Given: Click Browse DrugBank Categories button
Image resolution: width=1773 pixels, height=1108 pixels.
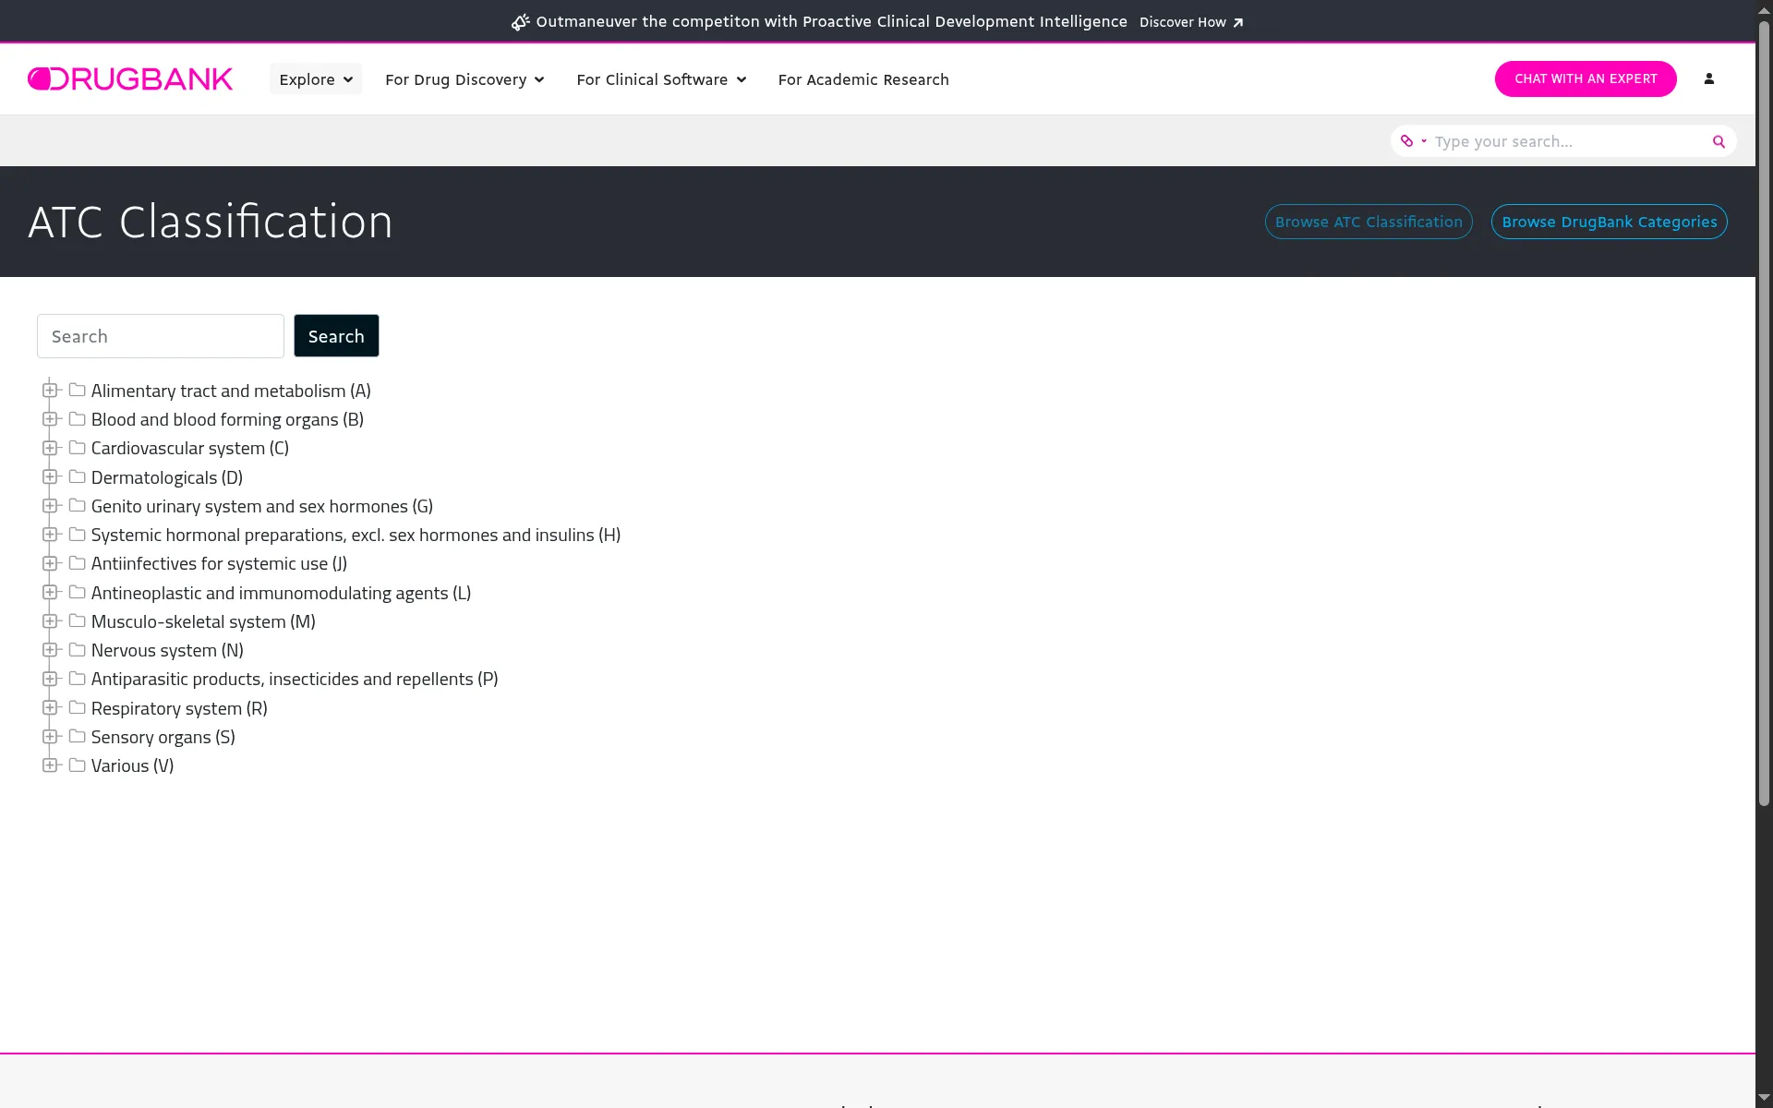Looking at the screenshot, I should click(x=1609, y=222).
